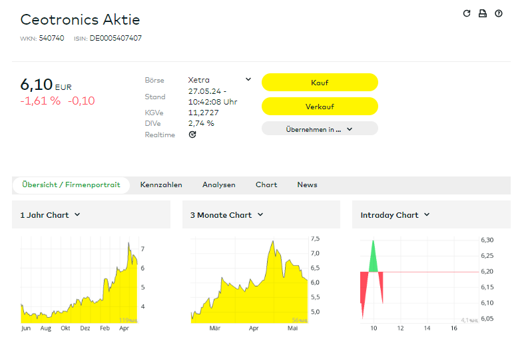This screenshot has width=530, height=337.
Task: Open the help question mark icon
Action: tap(498, 13)
